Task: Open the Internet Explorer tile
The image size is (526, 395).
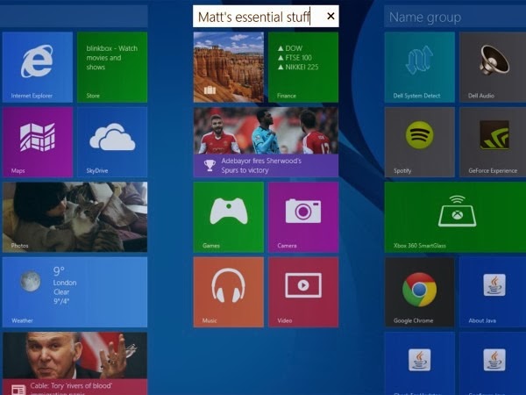Action: click(38, 68)
